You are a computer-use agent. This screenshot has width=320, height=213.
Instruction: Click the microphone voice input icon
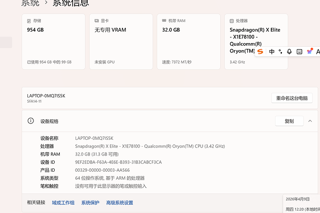(289, 52)
